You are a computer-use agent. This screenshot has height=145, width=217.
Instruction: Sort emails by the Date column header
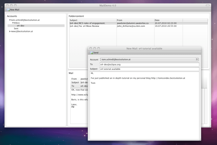click(x=168, y=20)
